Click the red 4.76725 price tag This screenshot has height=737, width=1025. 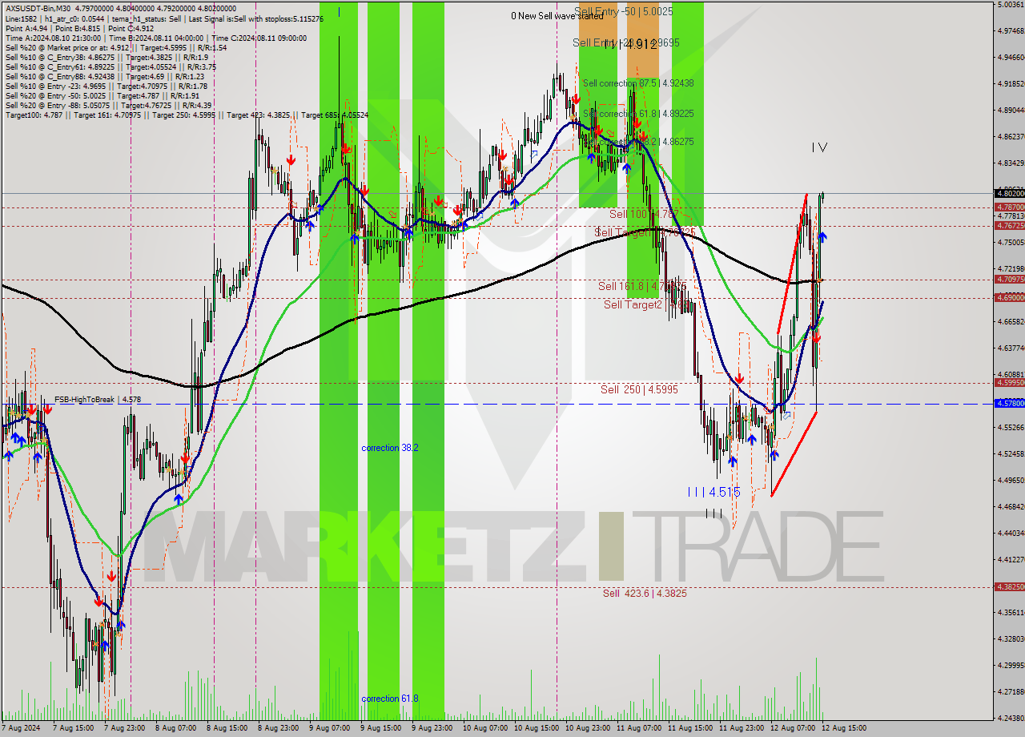click(1009, 225)
